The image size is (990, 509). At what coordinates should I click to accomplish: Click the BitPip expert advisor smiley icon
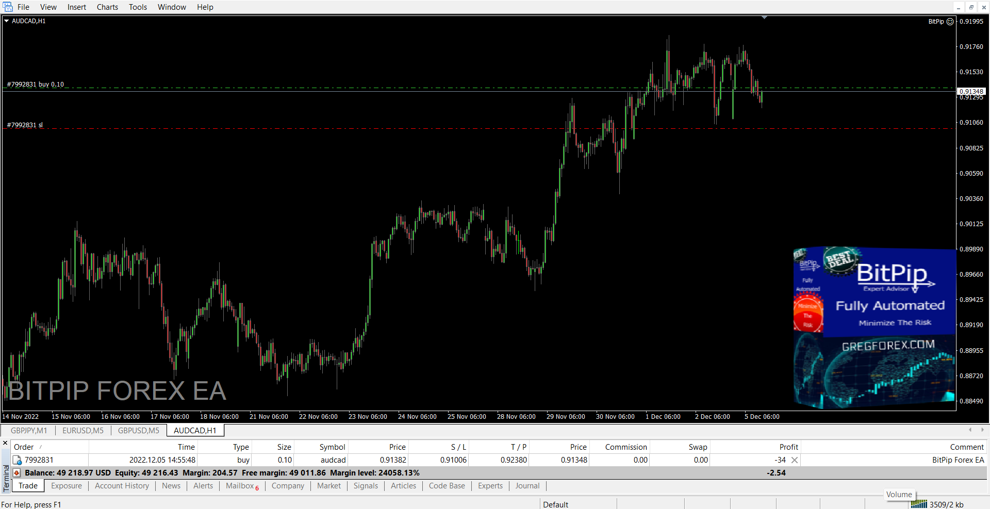950,22
